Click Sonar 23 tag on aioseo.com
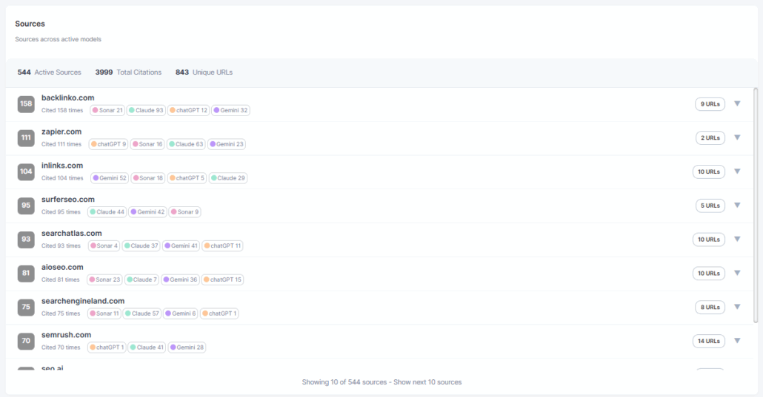The height and width of the screenshot is (397, 763). tap(104, 279)
